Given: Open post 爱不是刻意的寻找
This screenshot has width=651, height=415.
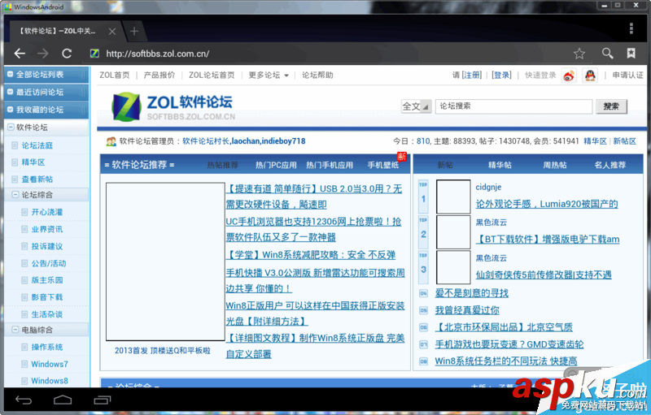Looking at the screenshot, I should tap(472, 293).
